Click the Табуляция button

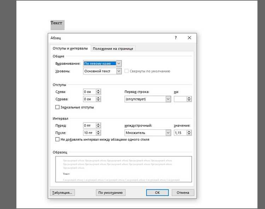point(62,193)
